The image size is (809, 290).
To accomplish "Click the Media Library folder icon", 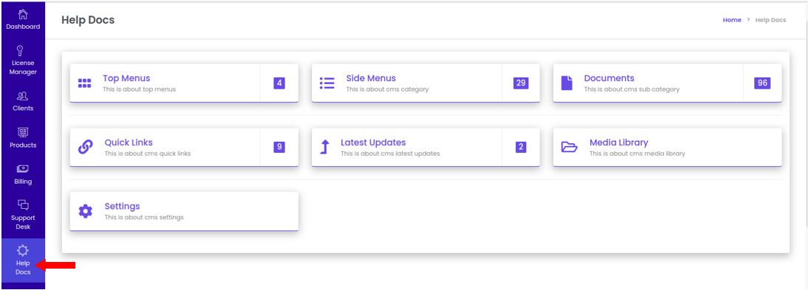I will tap(569, 148).
